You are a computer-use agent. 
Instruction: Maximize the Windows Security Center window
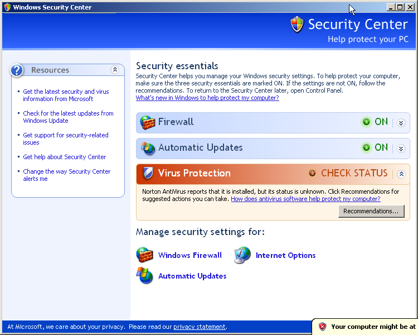coord(400,7)
